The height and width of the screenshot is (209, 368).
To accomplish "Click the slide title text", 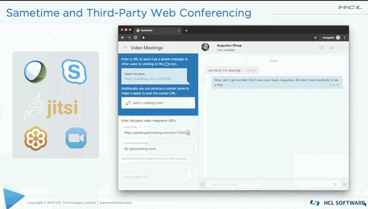I will tap(129, 13).
